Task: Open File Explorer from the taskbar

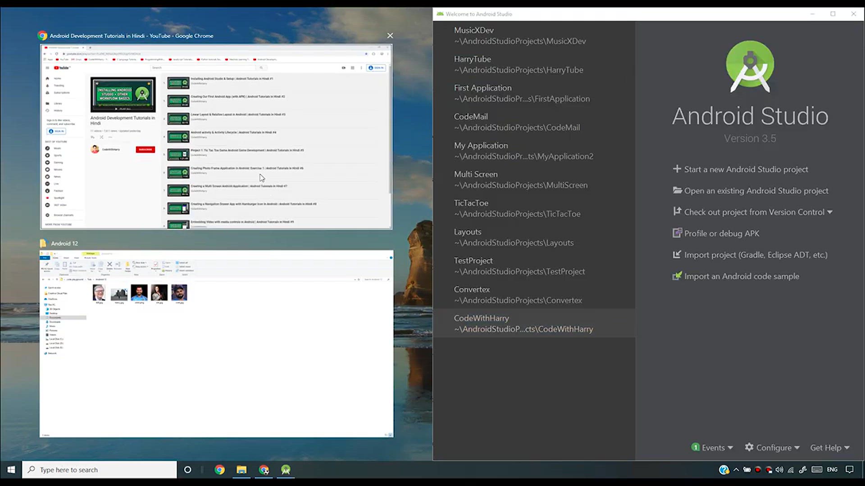Action: [x=241, y=469]
